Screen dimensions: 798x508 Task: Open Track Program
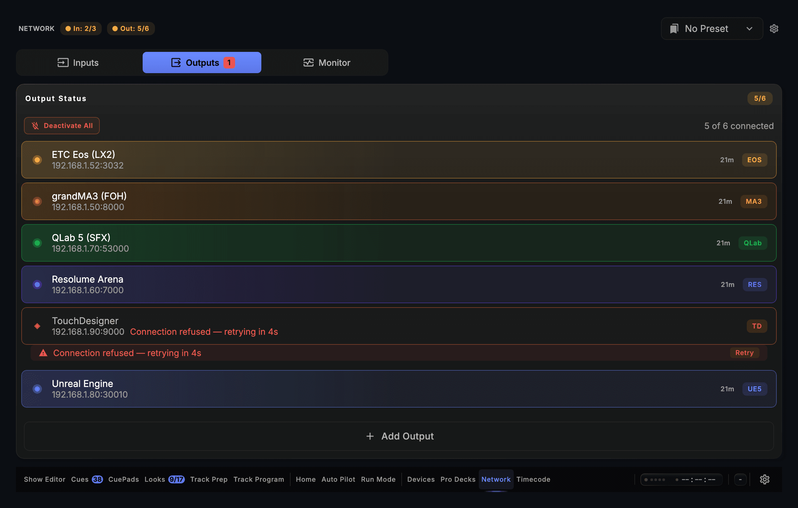coord(259,479)
